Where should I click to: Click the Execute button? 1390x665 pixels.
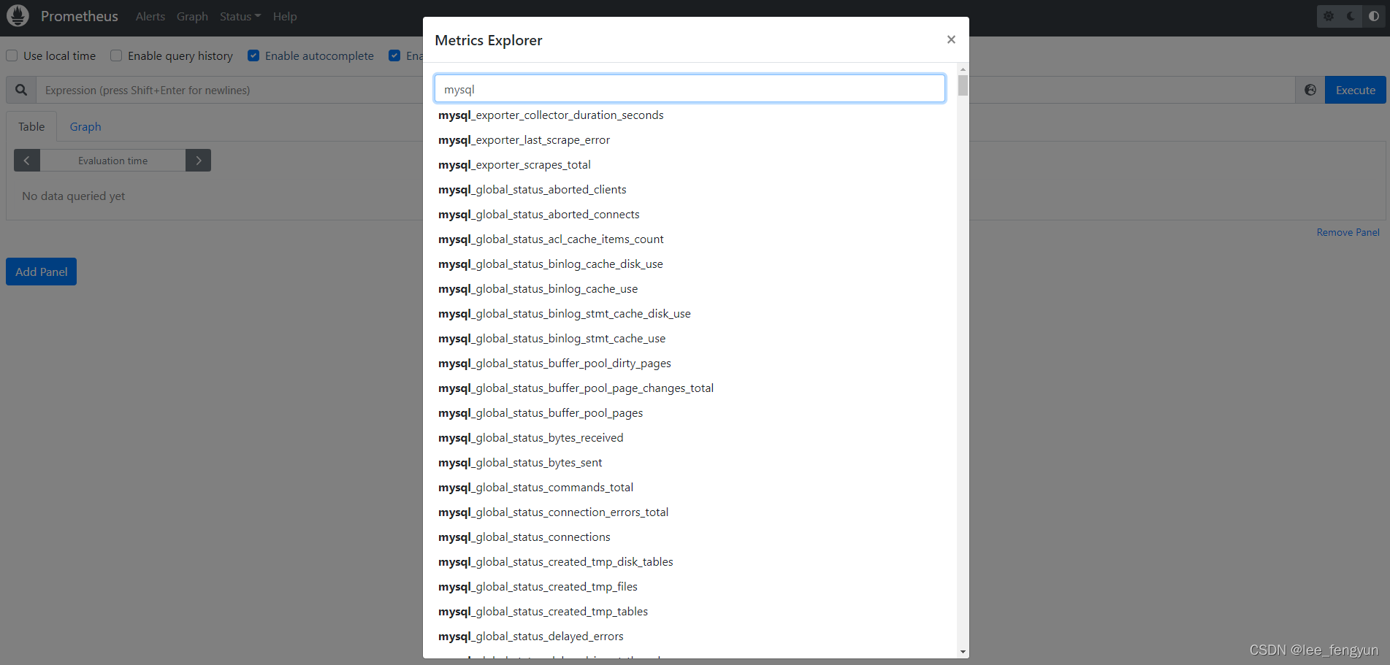coord(1356,90)
